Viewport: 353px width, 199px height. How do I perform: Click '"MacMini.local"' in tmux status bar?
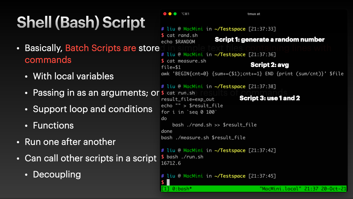click(x=281, y=189)
